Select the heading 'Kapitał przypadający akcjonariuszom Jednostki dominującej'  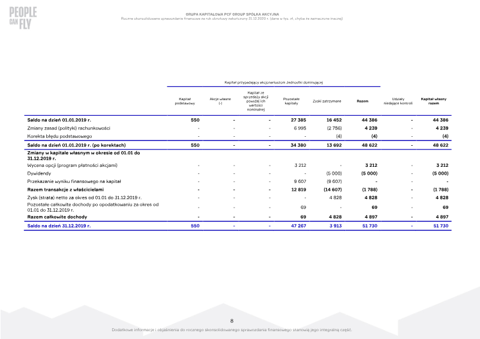[274, 82]
